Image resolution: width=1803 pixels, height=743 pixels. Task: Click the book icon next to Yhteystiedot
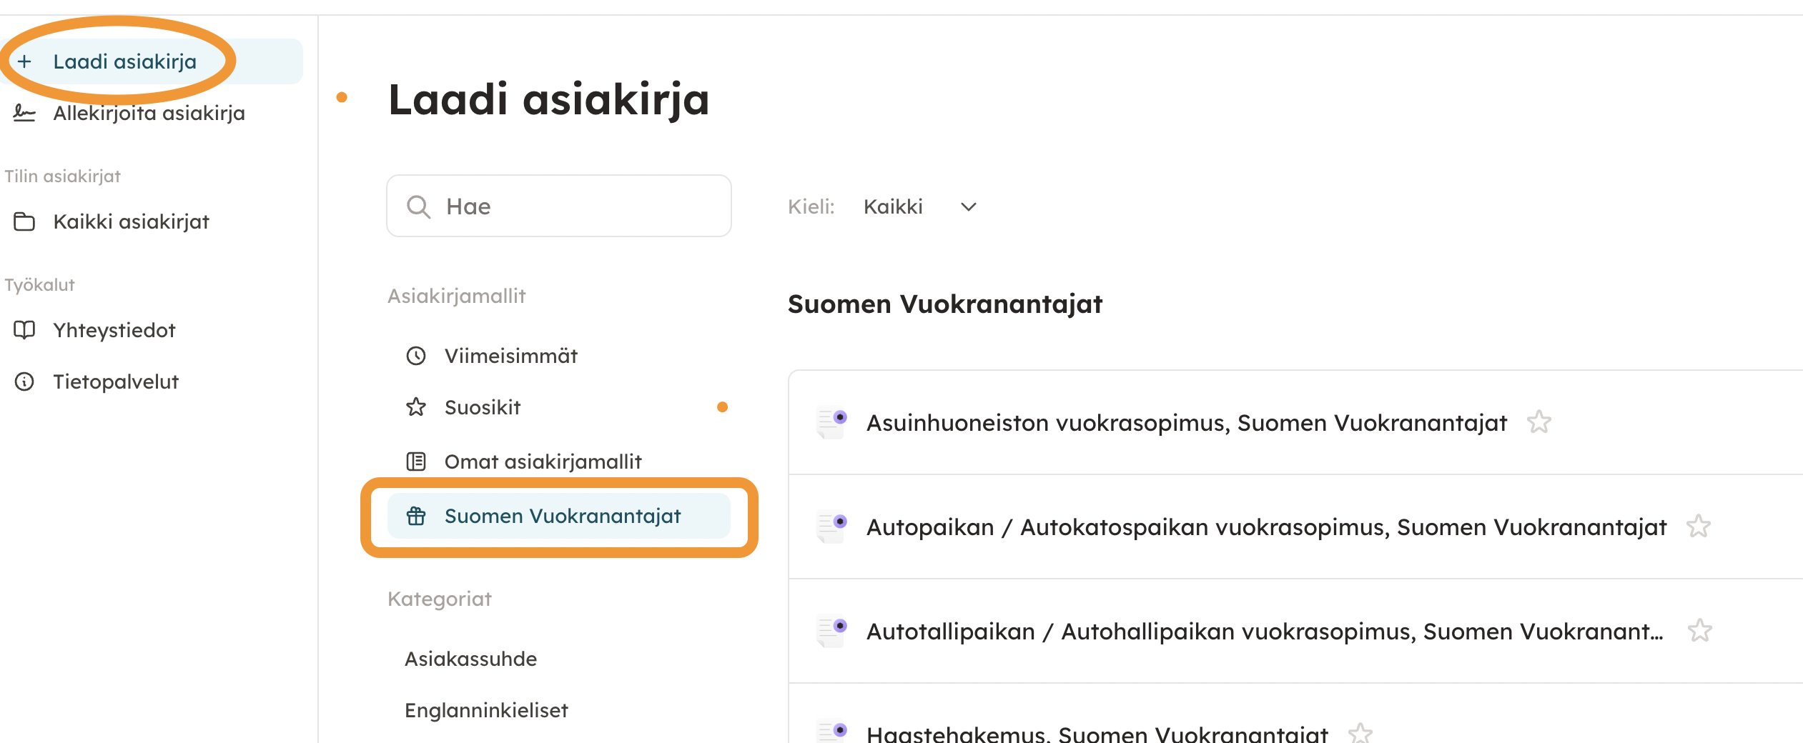24,330
